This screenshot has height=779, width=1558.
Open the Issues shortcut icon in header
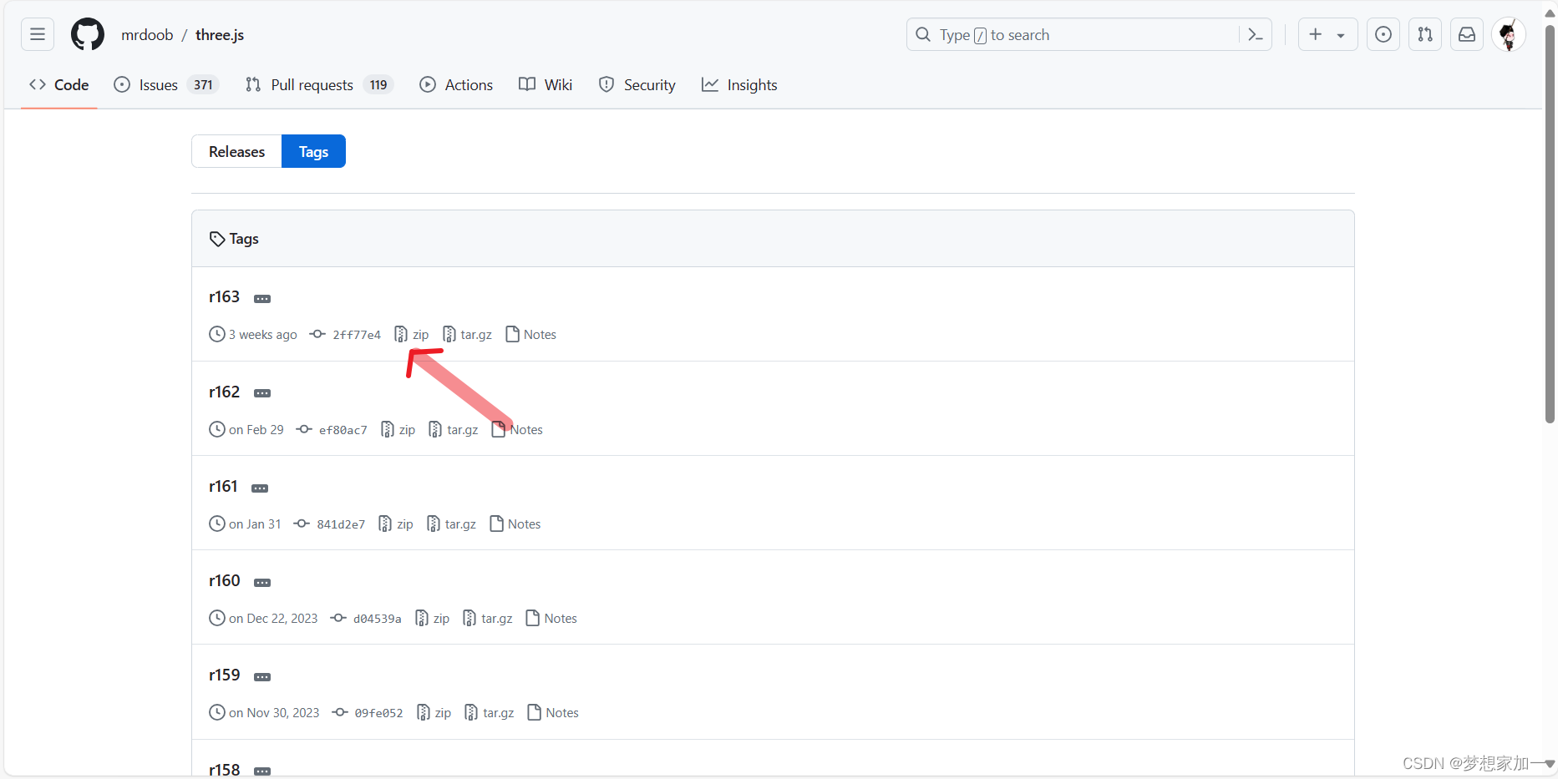[x=1383, y=34]
